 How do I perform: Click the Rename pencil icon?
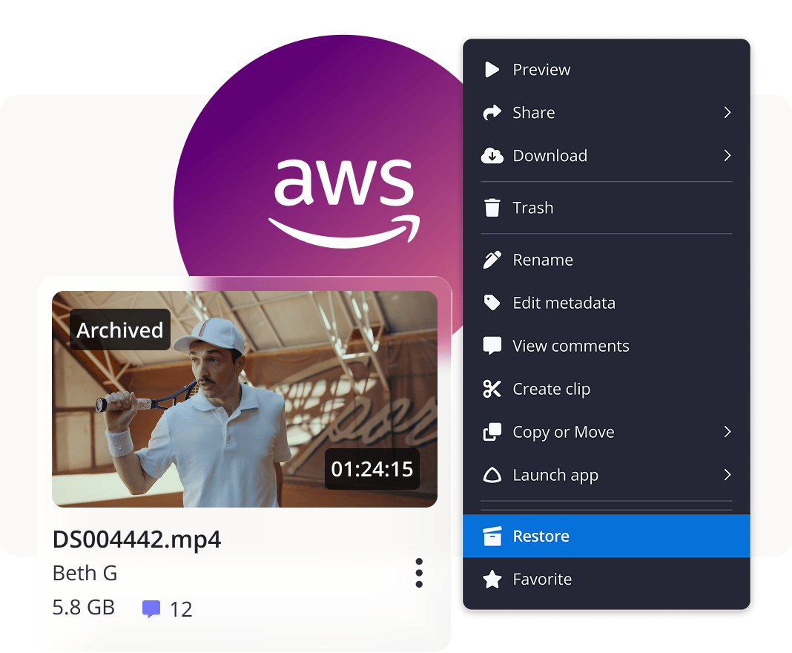[x=492, y=260]
